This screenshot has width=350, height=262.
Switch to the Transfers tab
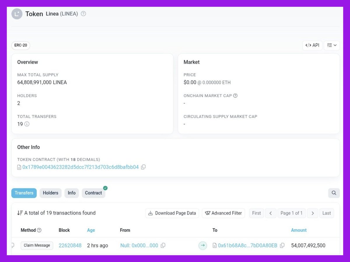[24, 193]
